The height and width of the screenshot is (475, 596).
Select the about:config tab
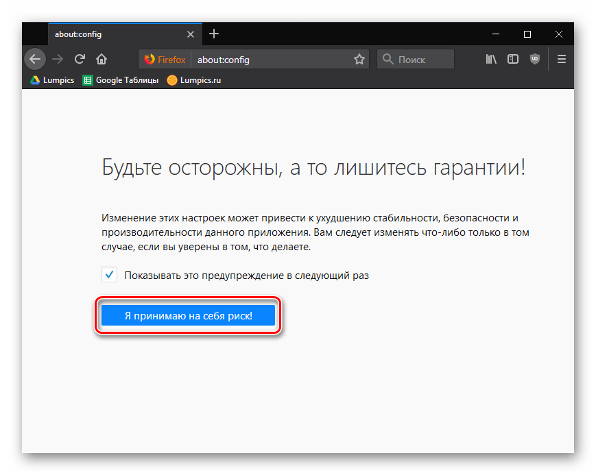tap(110, 34)
